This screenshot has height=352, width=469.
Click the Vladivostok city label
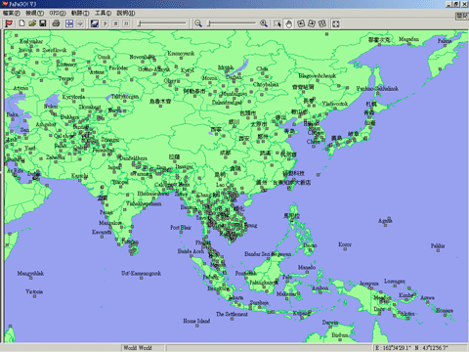[x=335, y=104]
